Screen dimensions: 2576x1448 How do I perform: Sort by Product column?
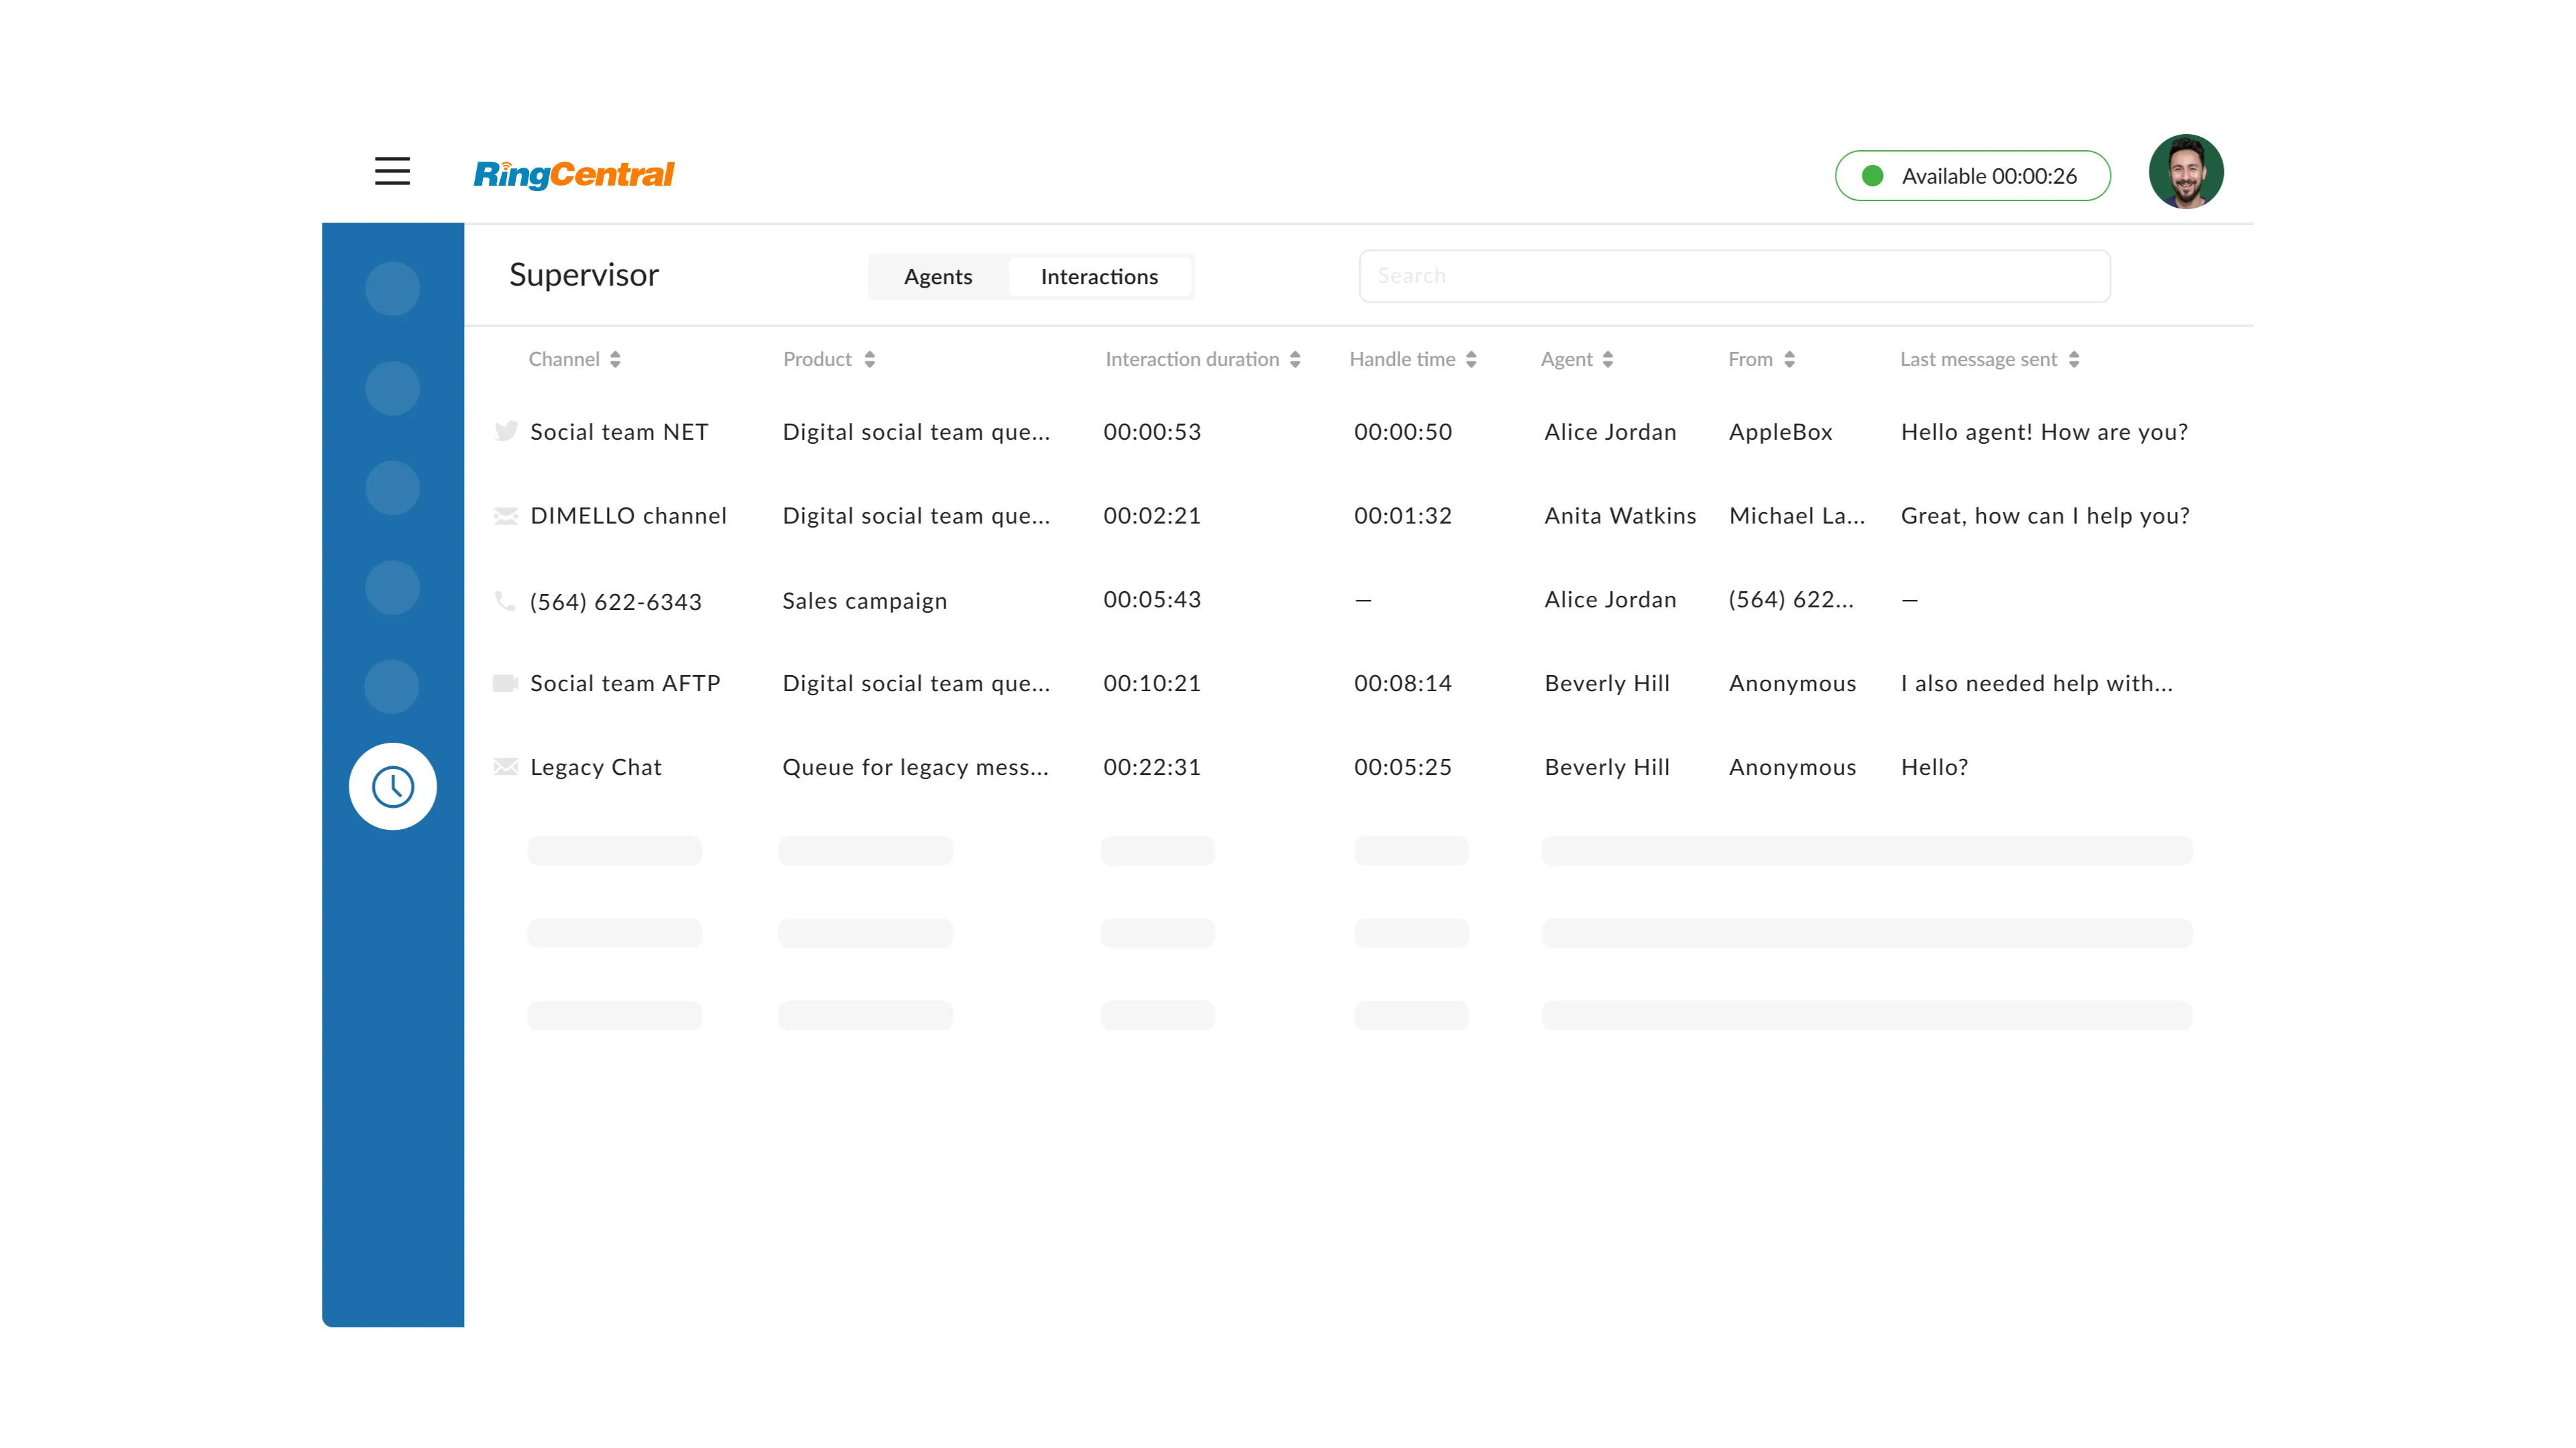pos(829,360)
